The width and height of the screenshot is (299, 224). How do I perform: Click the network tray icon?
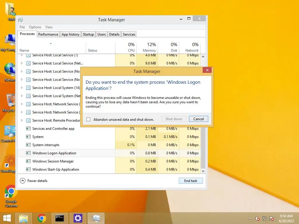(x=265, y=218)
